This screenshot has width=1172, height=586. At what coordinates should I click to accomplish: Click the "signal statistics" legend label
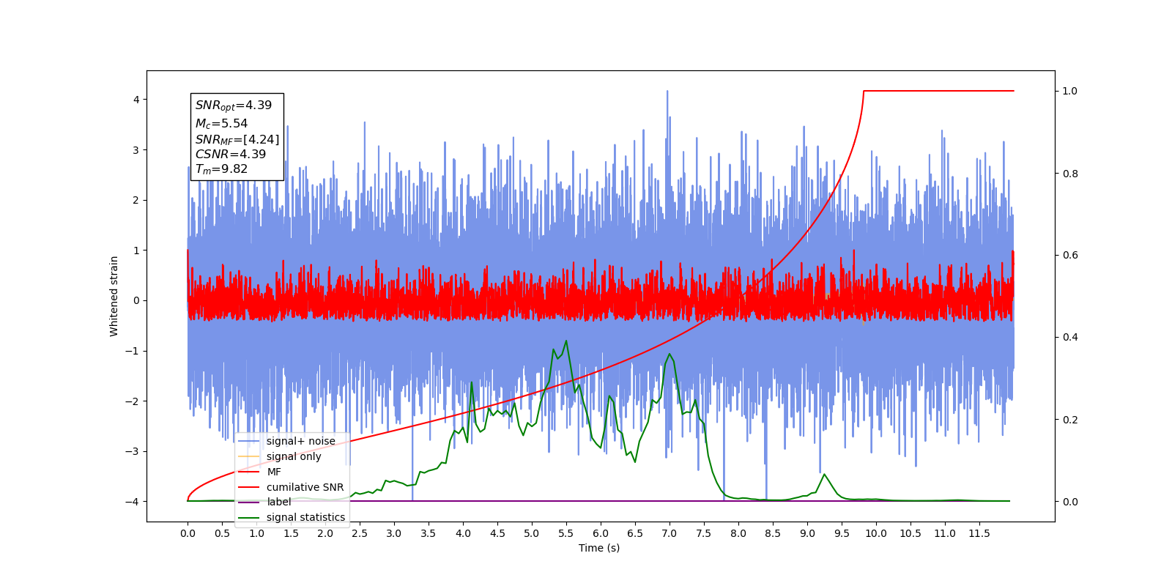305,517
